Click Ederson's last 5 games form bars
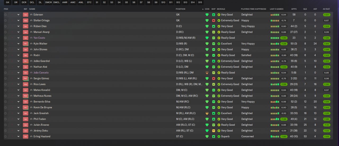339x146 pixels. point(275,15)
